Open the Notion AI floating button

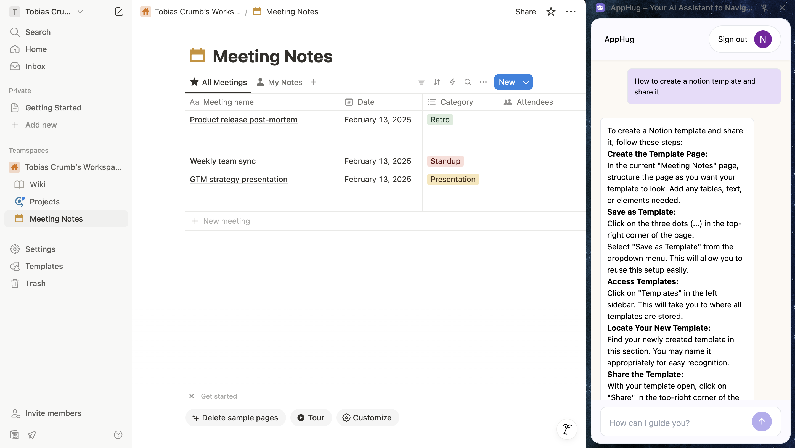[x=567, y=429]
